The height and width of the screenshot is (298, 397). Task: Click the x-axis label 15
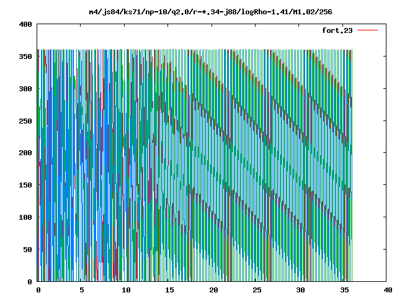pos(169,290)
